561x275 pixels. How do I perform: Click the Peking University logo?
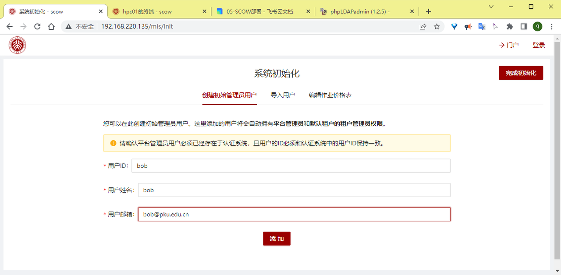coord(18,45)
